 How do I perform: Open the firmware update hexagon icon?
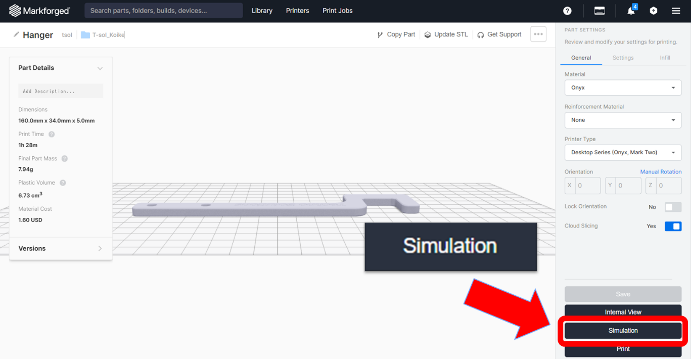653,10
